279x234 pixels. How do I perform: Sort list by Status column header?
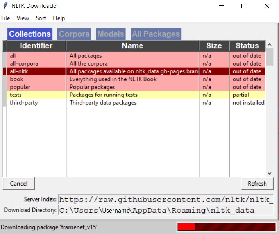pos(247,46)
